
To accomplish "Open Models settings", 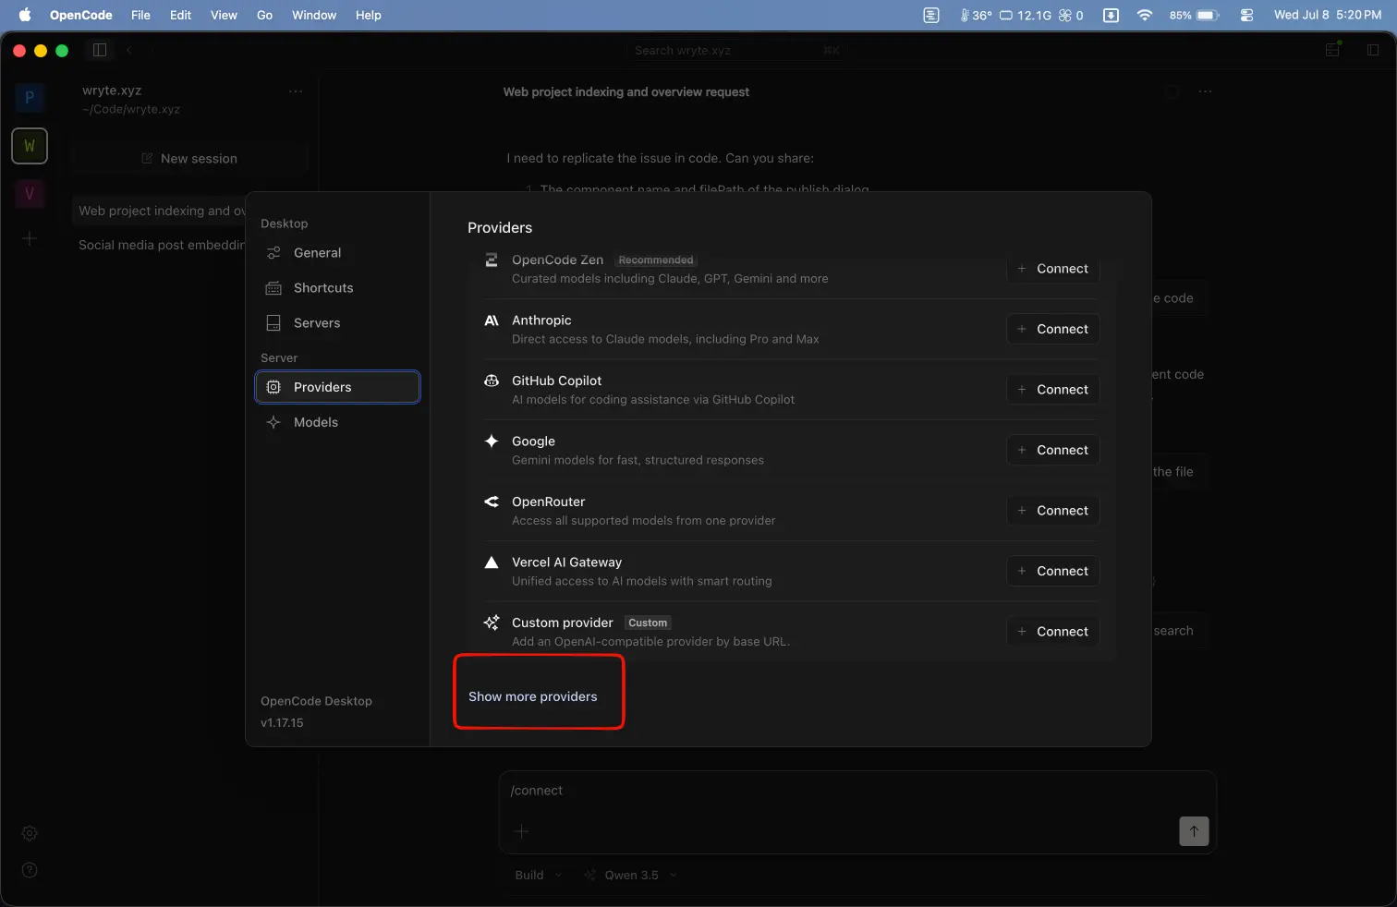I will 337,422.
